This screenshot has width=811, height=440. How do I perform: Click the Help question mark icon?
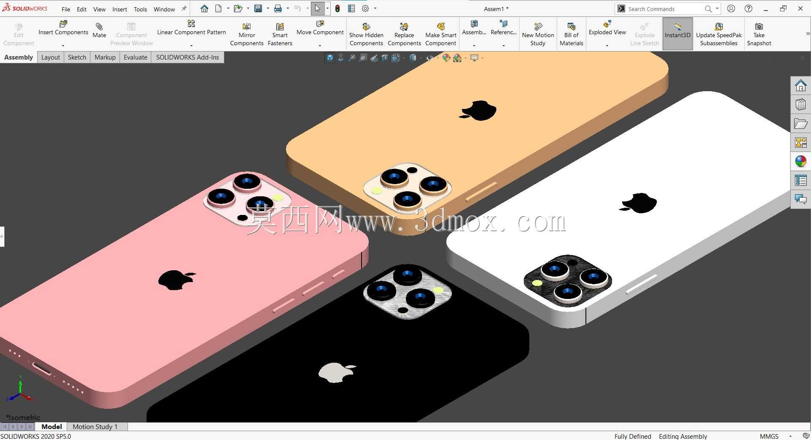[x=748, y=8]
